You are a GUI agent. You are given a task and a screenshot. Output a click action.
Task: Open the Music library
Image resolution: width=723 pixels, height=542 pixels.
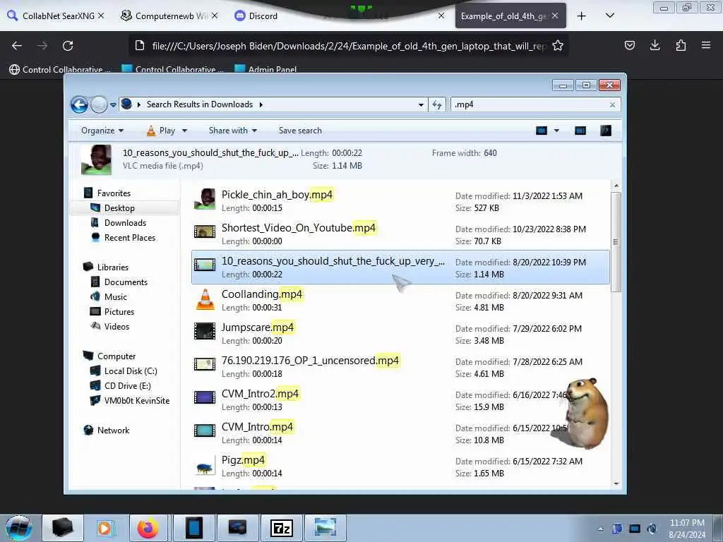pos(115,296)
